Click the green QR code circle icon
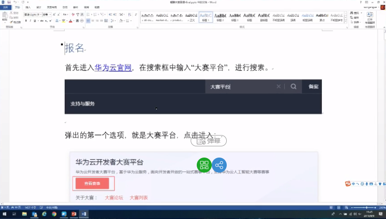 (204, 165)
